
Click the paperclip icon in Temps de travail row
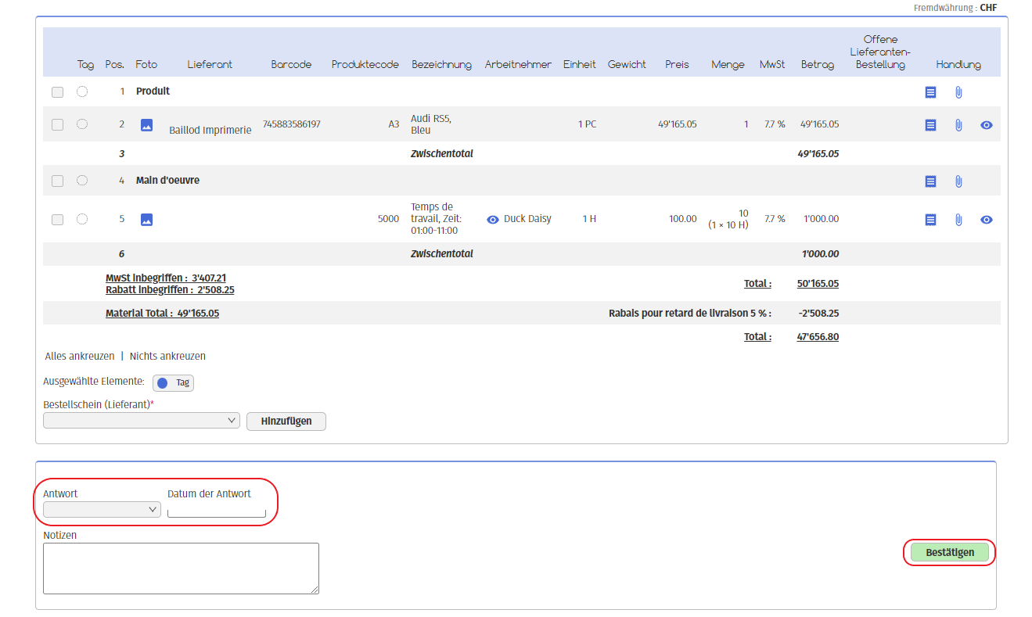tap(958, 220)
